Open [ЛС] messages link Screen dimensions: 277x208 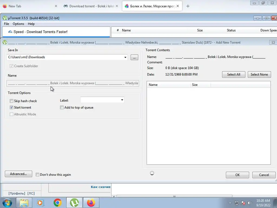(31, 193)
